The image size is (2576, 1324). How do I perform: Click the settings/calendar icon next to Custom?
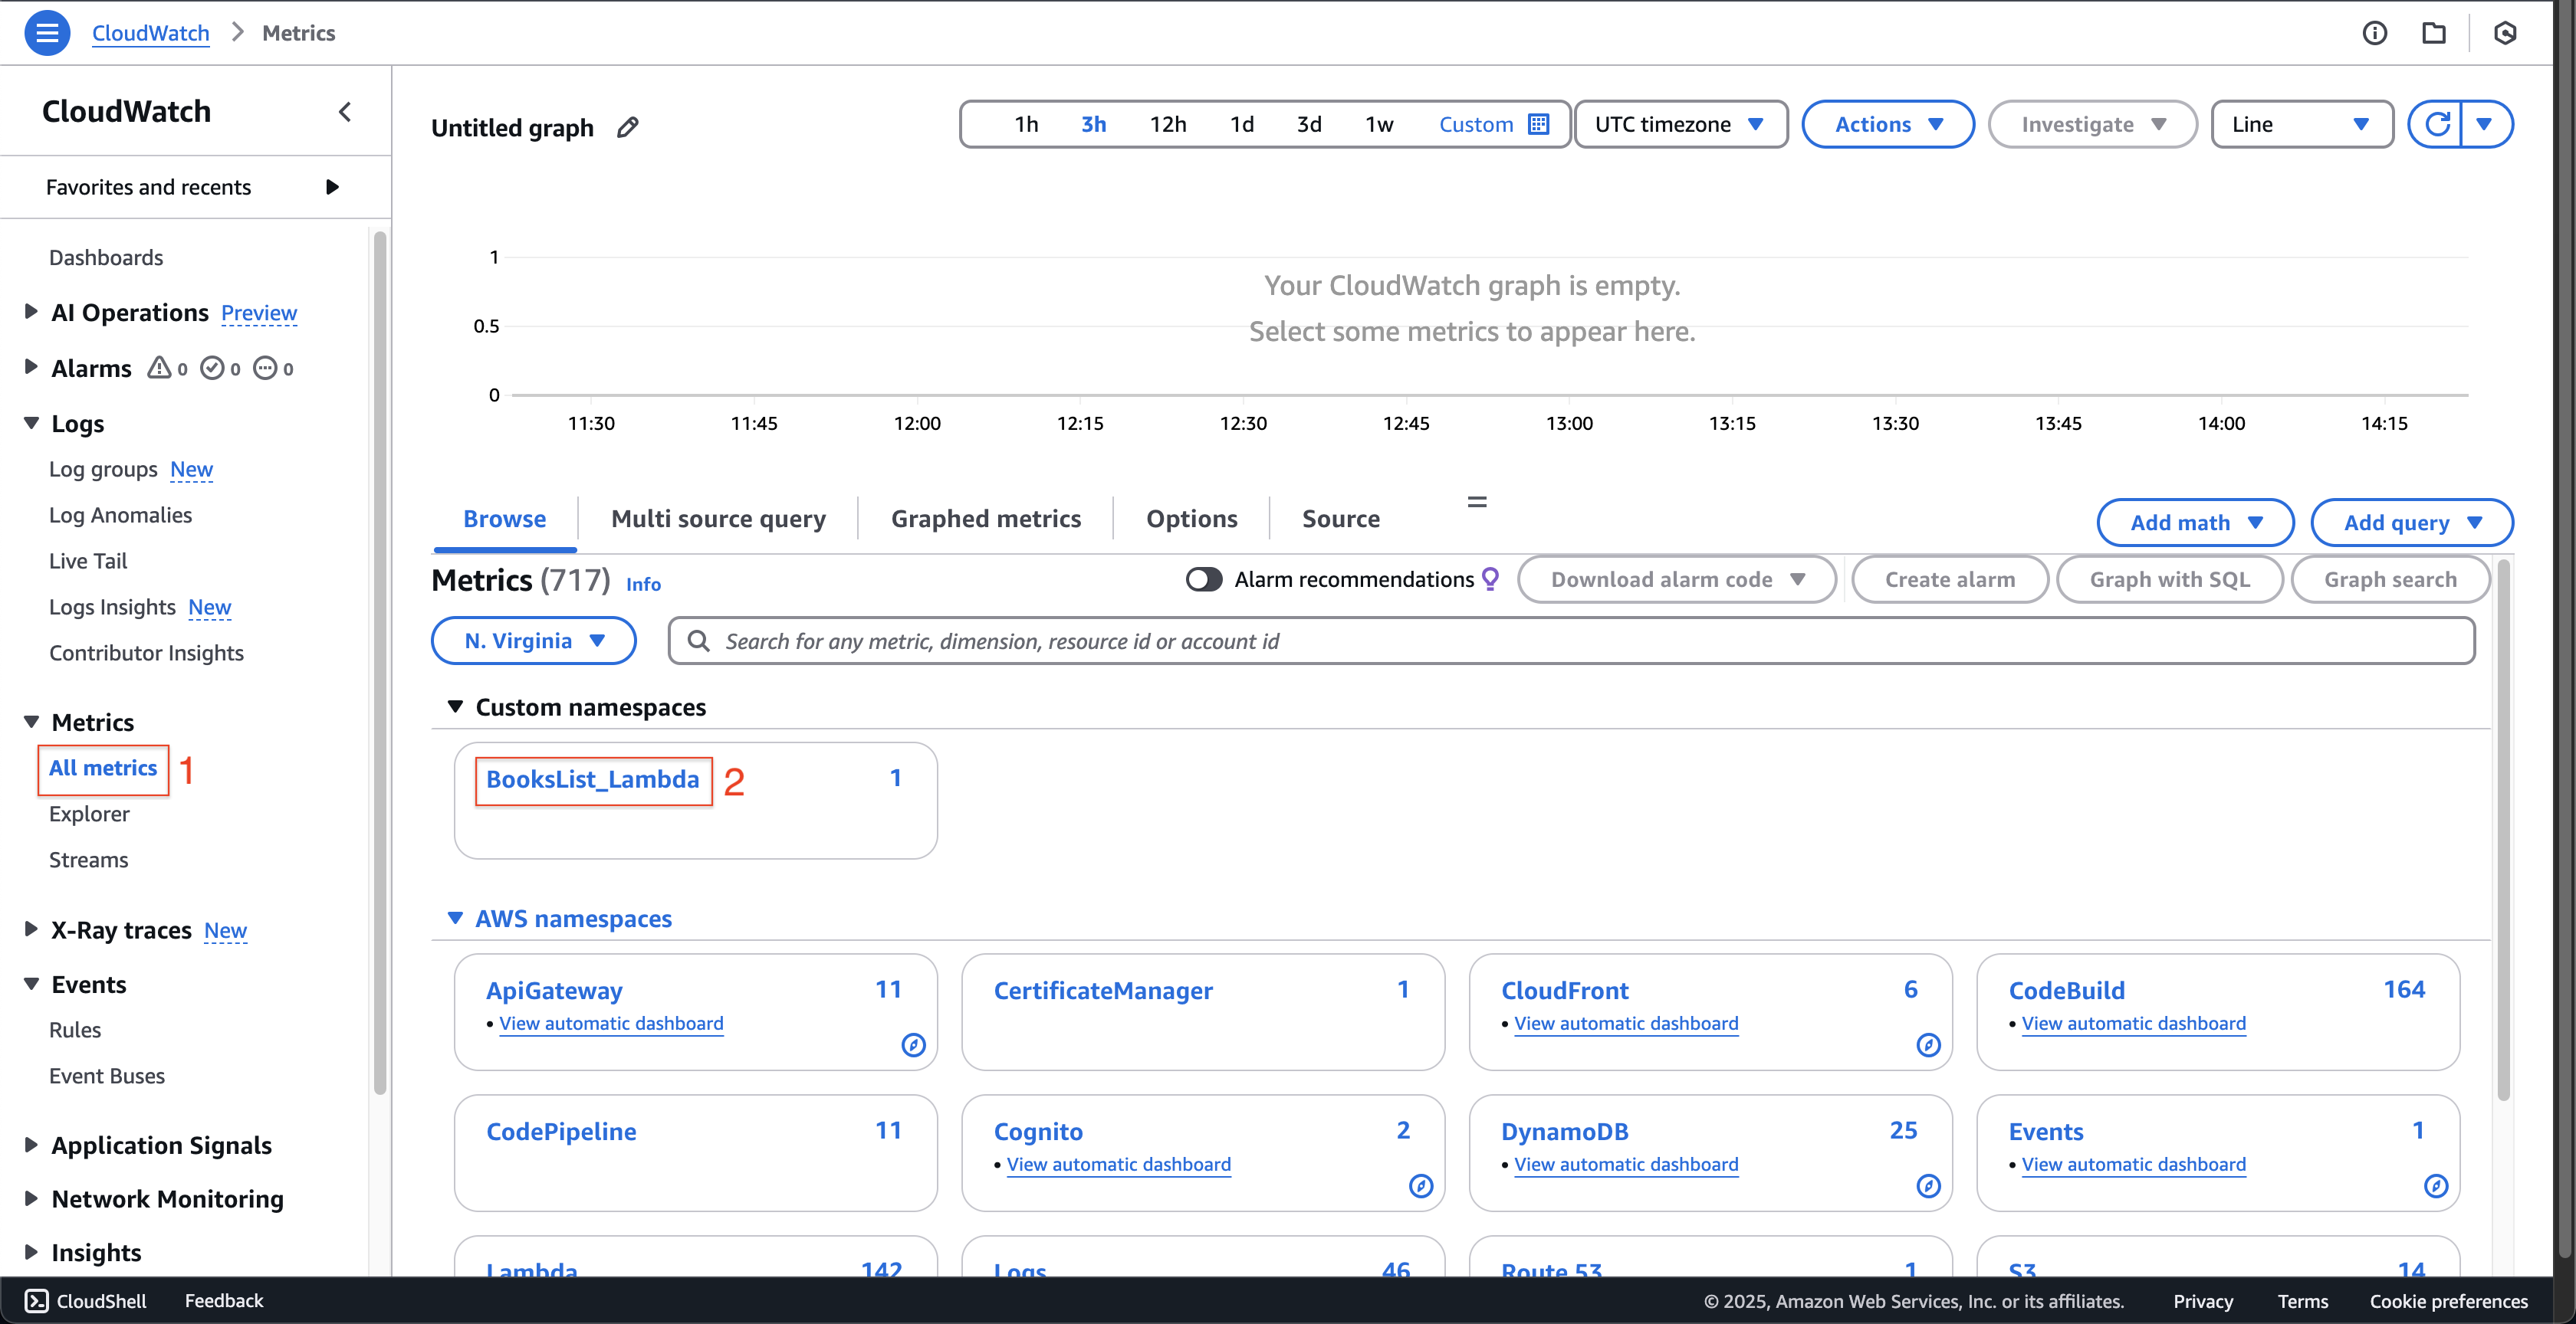point(1537,122)
